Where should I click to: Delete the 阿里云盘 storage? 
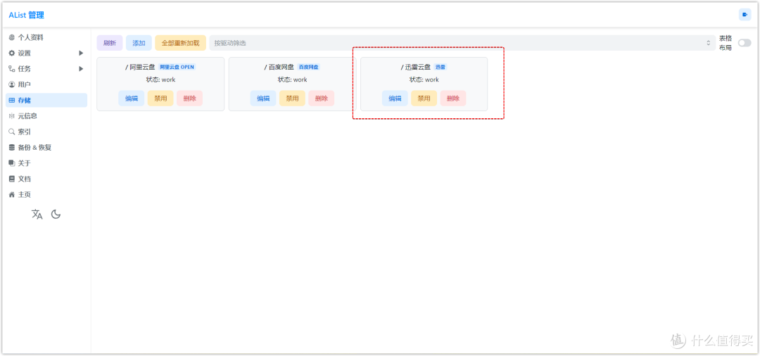(x=189, y=98)
